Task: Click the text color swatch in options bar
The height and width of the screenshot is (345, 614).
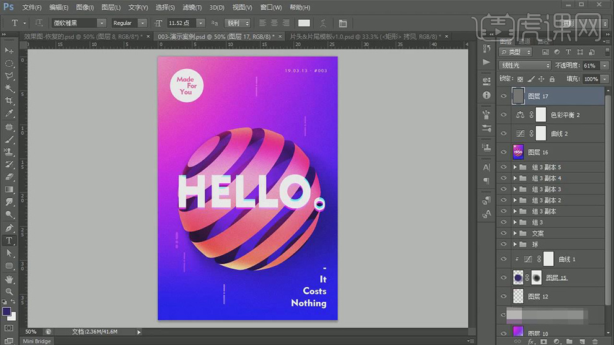Action: [x=304, y=23]
